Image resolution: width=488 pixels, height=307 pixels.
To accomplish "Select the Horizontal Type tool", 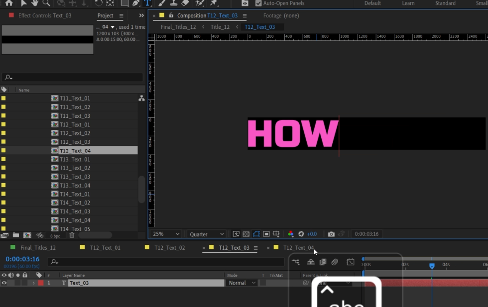I will (147, 3).
